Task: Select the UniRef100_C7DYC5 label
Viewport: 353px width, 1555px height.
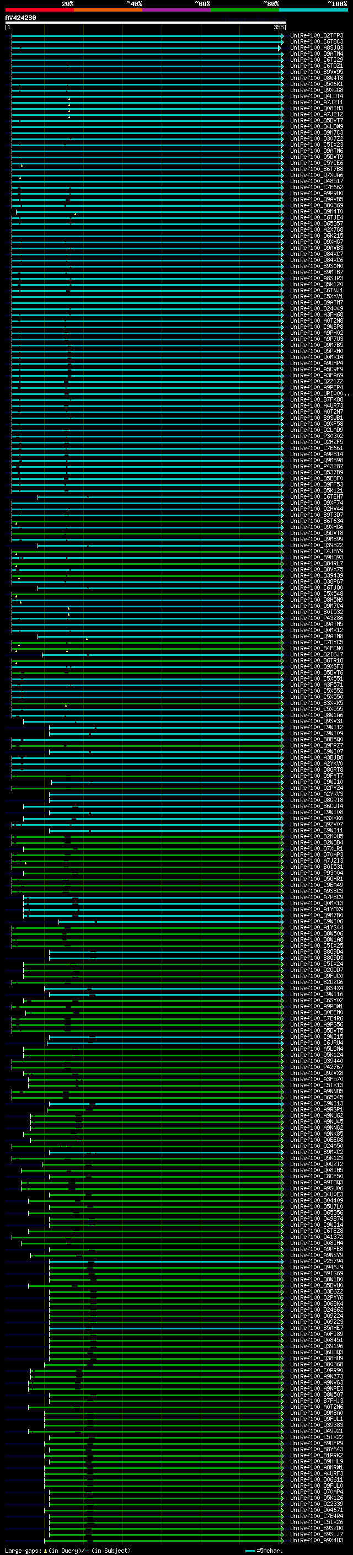Action: click(317, 642)
